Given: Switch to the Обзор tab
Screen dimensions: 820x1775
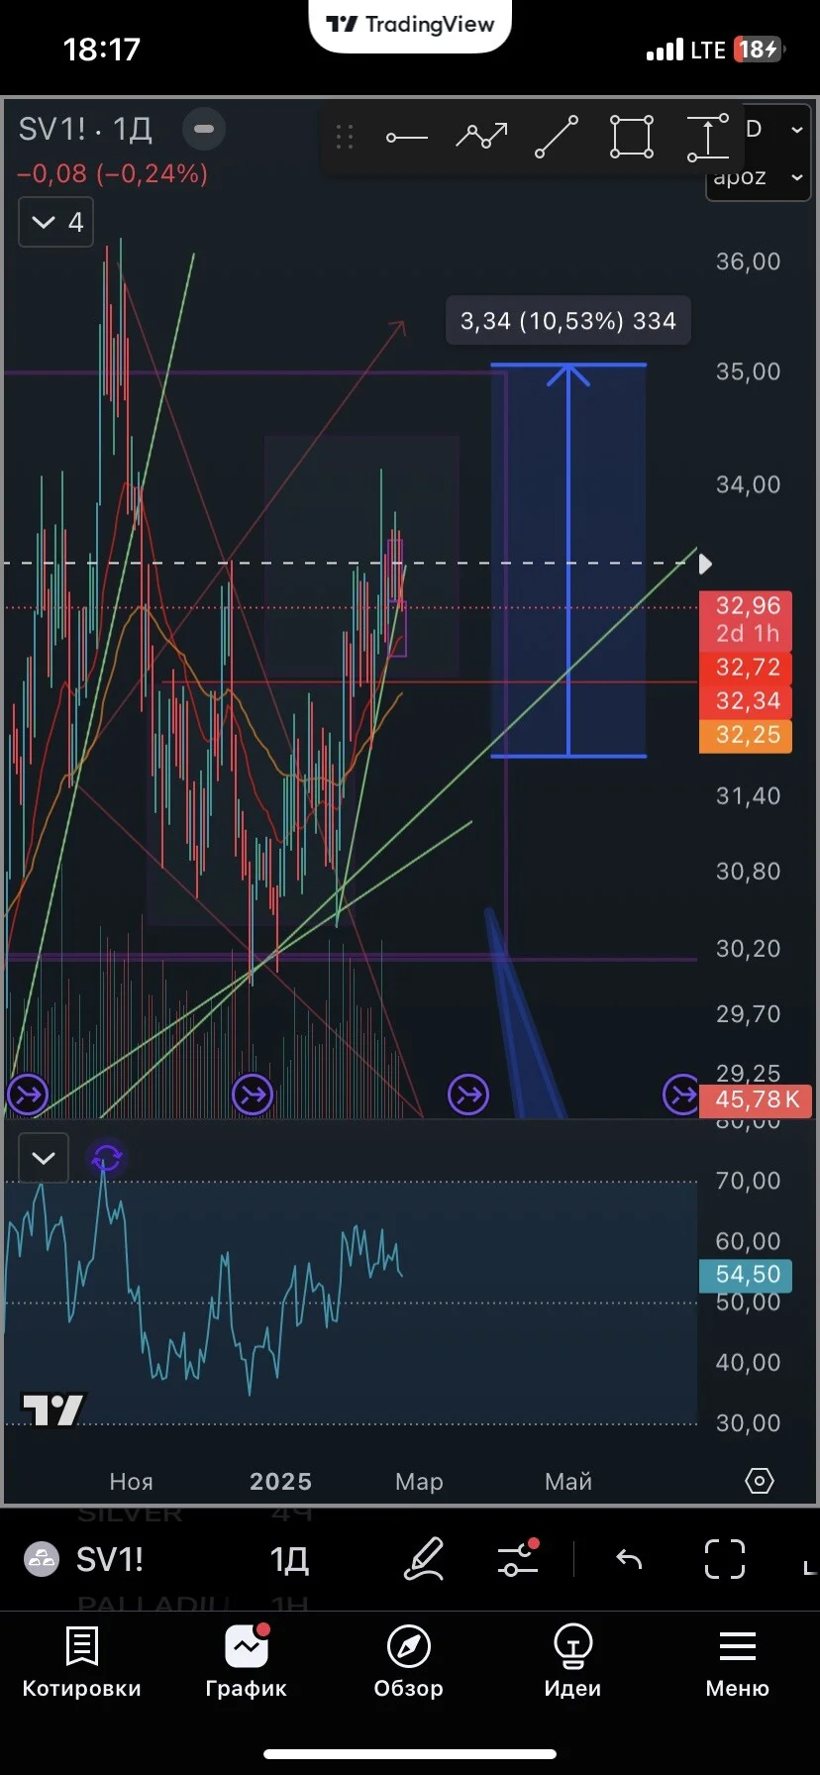Looking at the screenshot, I should 409,1663.
